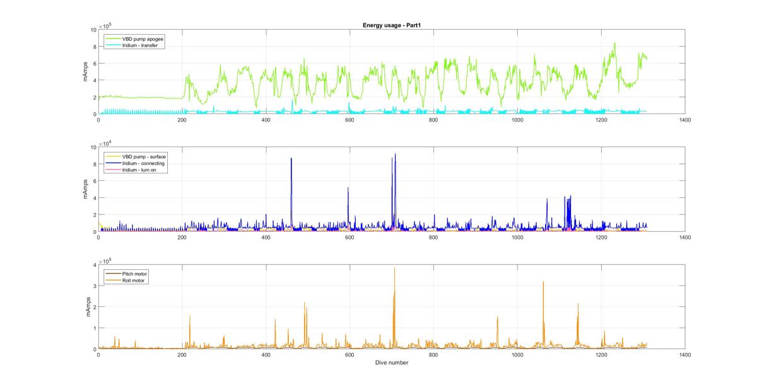Click the pink line sample beside 'Iridium - turn on'

pyautogui.click(x=113, y=170)
